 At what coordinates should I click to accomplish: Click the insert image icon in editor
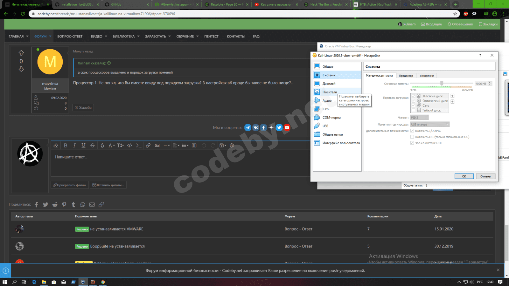pyautogui.click(x=157, y=146)
